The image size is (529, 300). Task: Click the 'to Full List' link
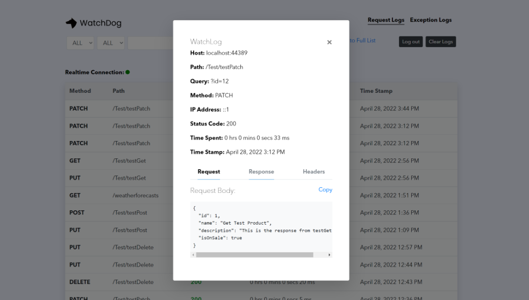coord(363,41)
